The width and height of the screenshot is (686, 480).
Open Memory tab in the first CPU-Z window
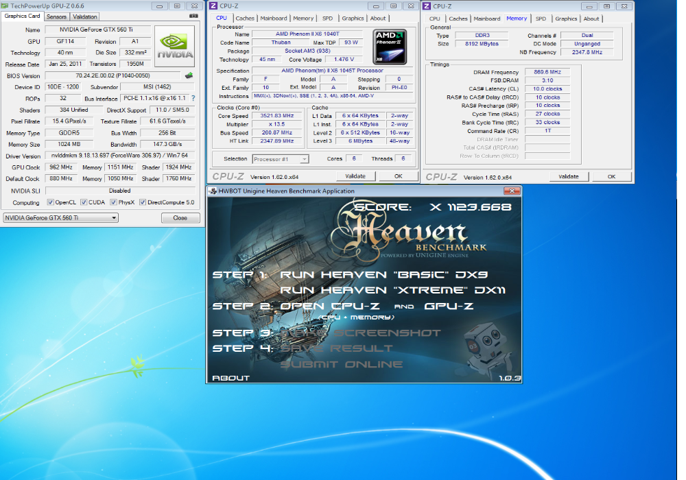click(304, 19)
